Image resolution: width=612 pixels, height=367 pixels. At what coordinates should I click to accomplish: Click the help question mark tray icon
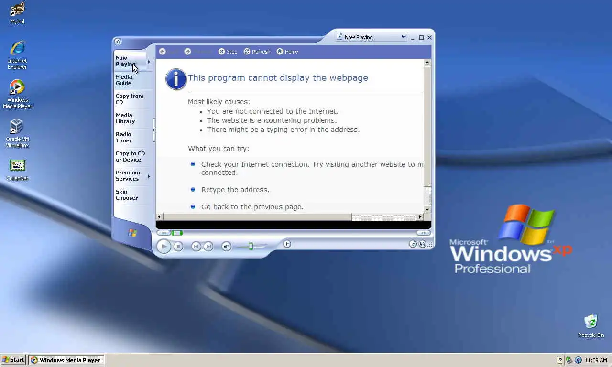(560, 360)
